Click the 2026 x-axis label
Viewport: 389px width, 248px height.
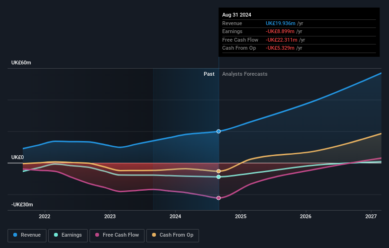click(x=306, y=217)
